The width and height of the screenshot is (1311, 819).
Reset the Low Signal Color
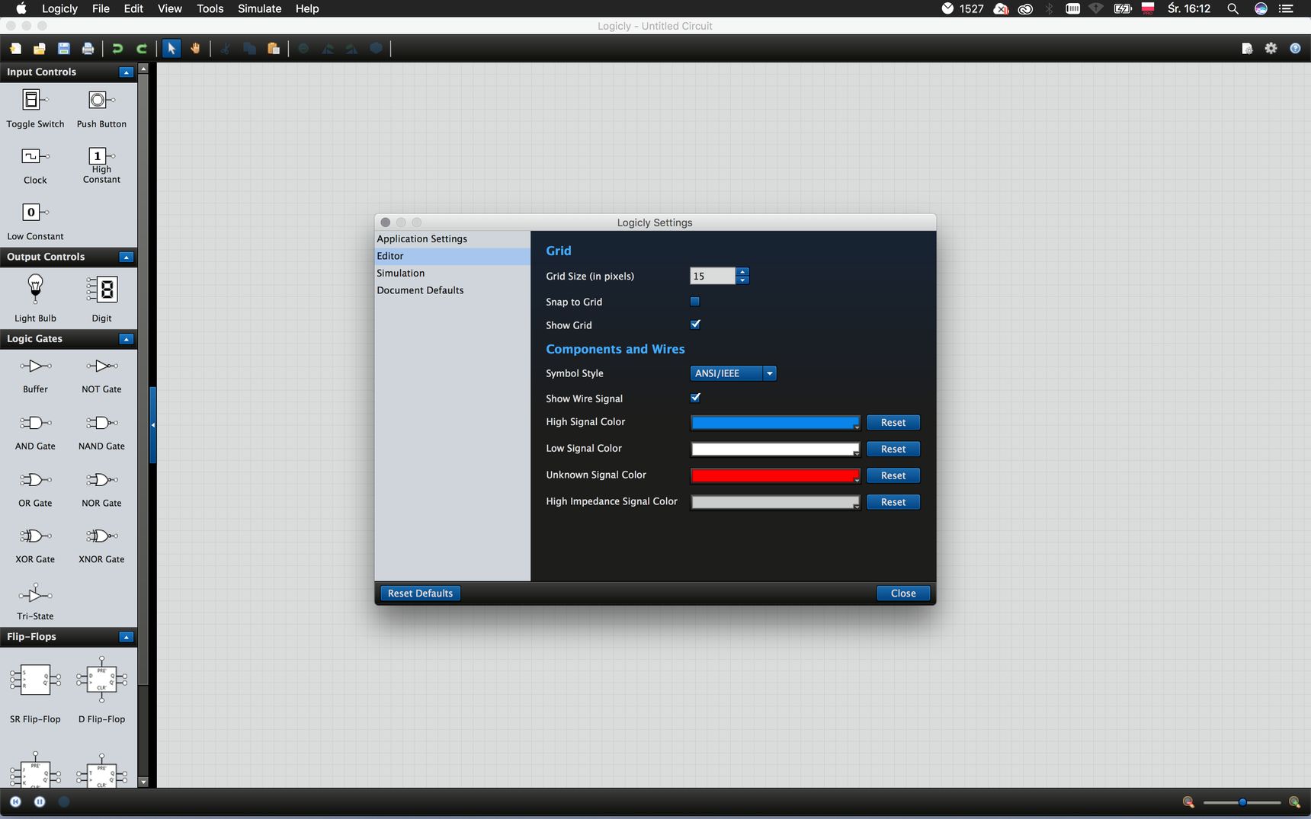click(x=893, y=449)
